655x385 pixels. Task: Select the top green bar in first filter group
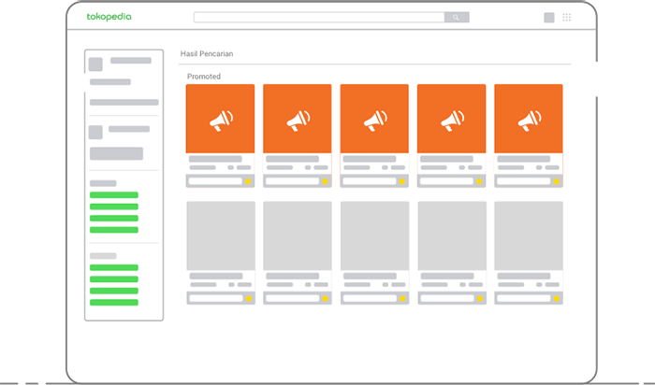tap(113, 195)
